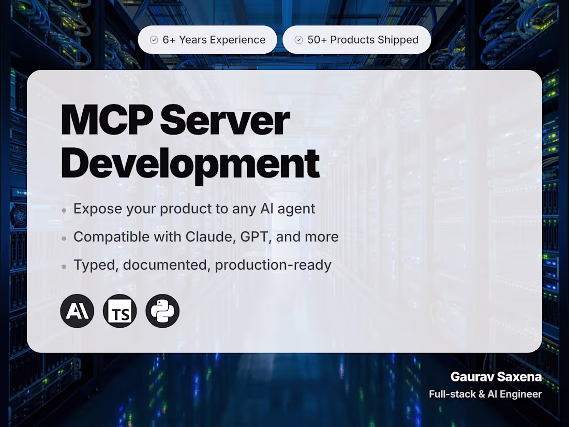Select the Anthropic logo icon
569x427 pixels.
tap(77, 311)
